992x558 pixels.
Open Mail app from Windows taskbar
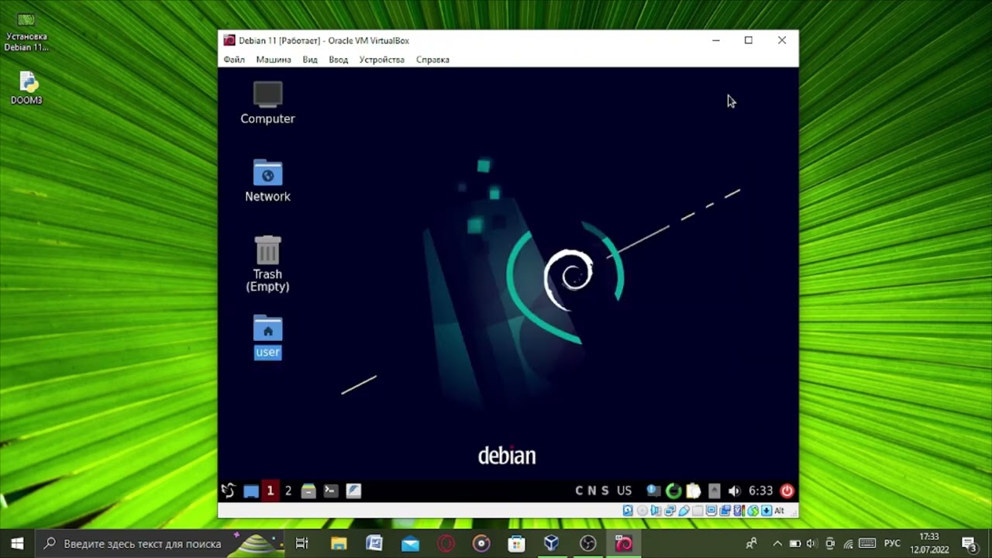410,543
